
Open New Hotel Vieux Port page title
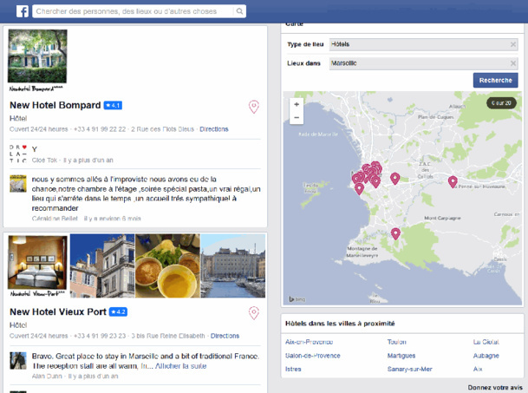pyautogui.click(x=58, y=311)
